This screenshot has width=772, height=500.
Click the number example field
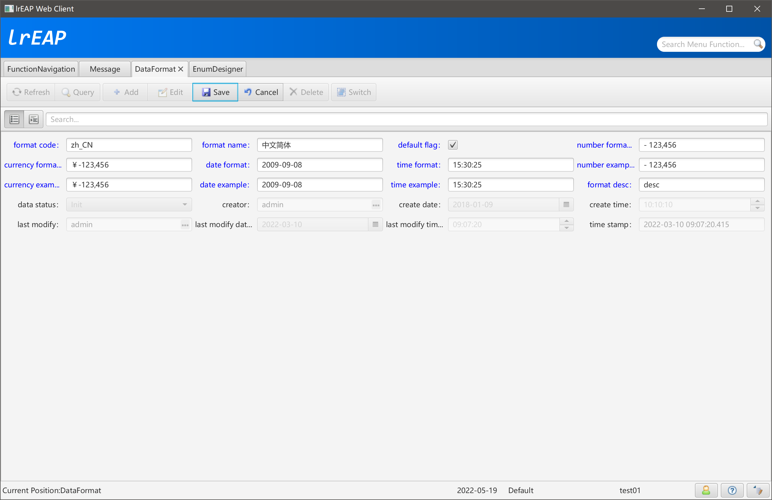pyautogui.click(x=702, y=165)
